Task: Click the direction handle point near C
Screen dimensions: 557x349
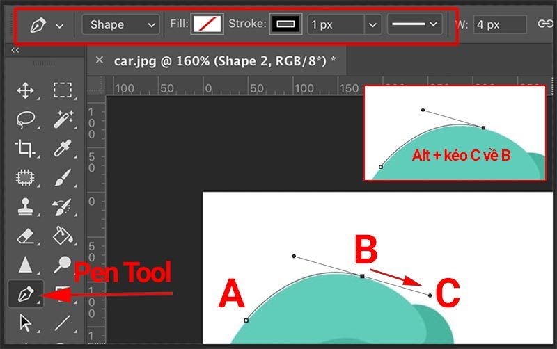Action: click(x=430, y=295)
